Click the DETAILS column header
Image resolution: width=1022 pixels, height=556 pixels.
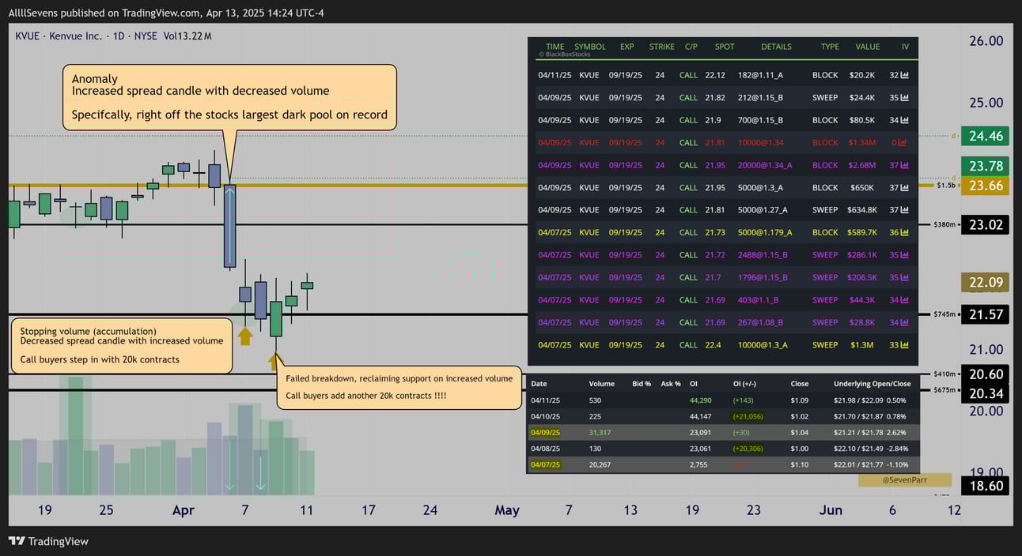pos(776,47)
